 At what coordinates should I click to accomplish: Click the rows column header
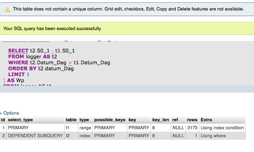click(192, 120)
